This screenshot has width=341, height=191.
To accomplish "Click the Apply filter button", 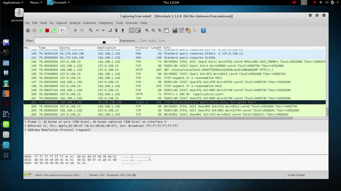I will [152, 41].
